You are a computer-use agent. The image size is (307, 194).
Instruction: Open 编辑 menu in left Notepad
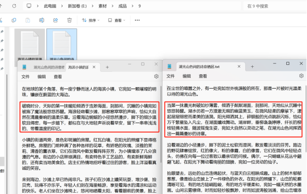click(42, 77)
